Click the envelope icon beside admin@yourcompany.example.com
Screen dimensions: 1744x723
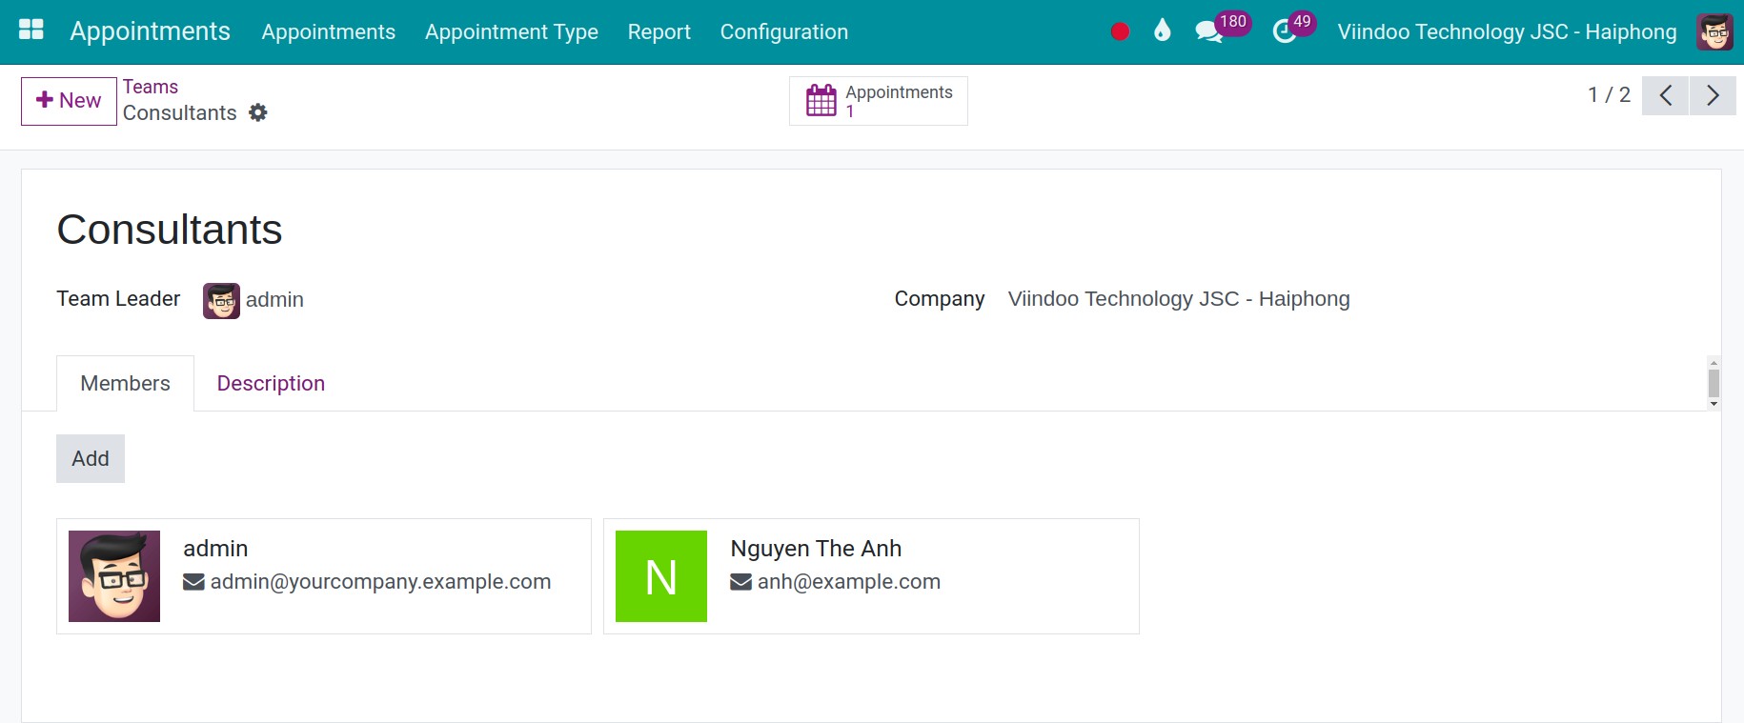[x=193, y=582]
